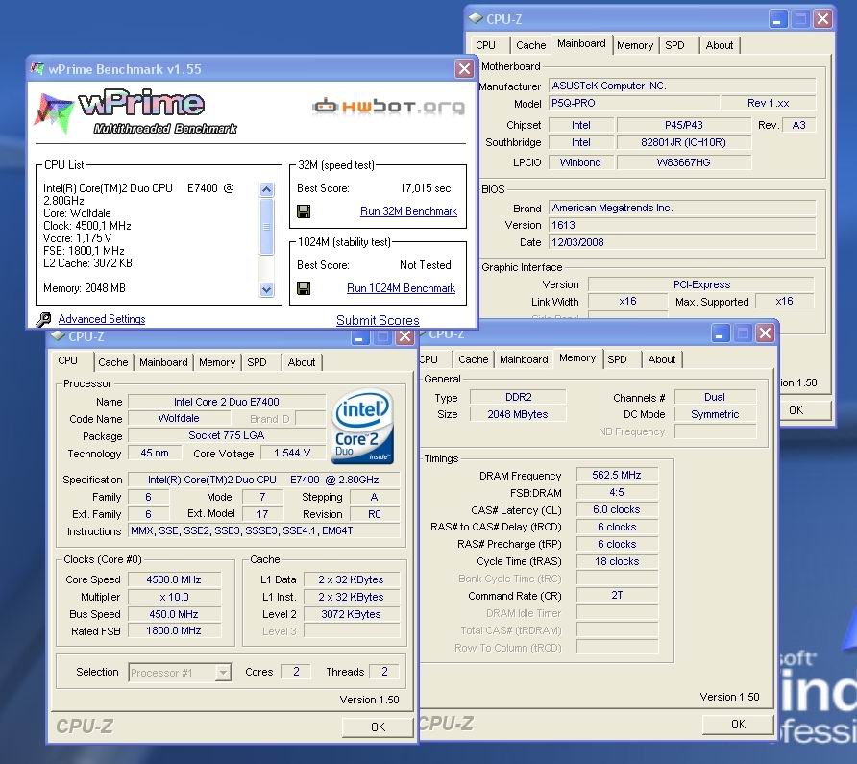Close the CPU-Z Memory window

coord(765,333)
